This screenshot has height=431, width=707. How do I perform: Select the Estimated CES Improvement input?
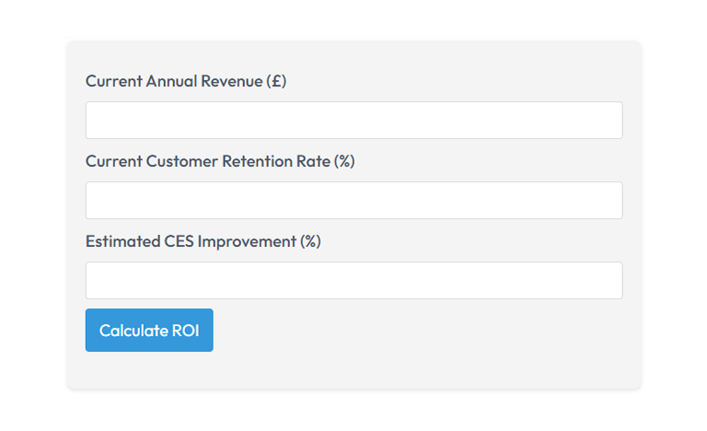(353, 280)
